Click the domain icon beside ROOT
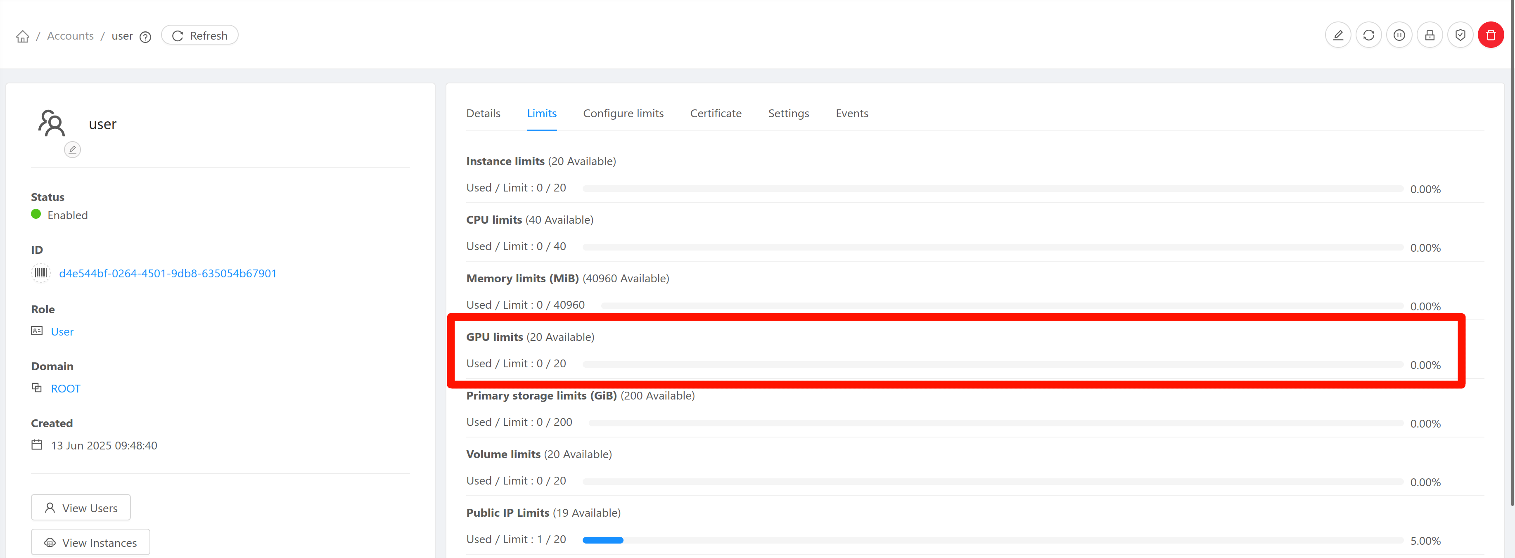The height and width of the screenshot is (558, 1515). (x=36, y=388)
